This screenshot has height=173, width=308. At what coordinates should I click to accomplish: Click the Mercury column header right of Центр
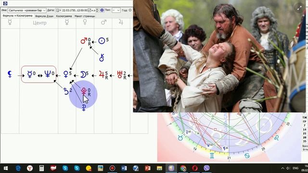(67, 23)
